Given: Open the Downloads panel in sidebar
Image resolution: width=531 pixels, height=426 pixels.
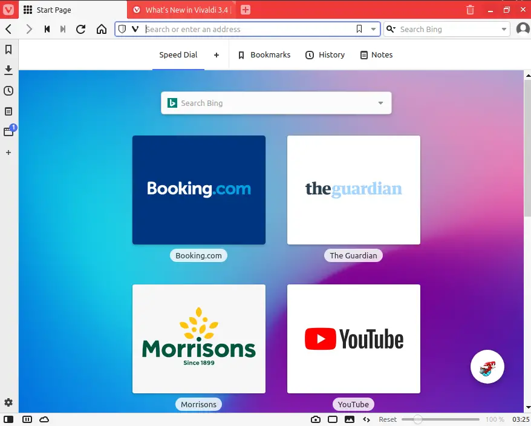Looking at the screenshot, I should pyautogui.click(x=8, y=70).
